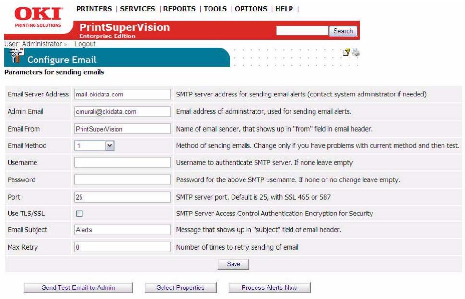Viewport: 465px width, 299px height.
Task: Open Select Properties
Action: (180, 287)
